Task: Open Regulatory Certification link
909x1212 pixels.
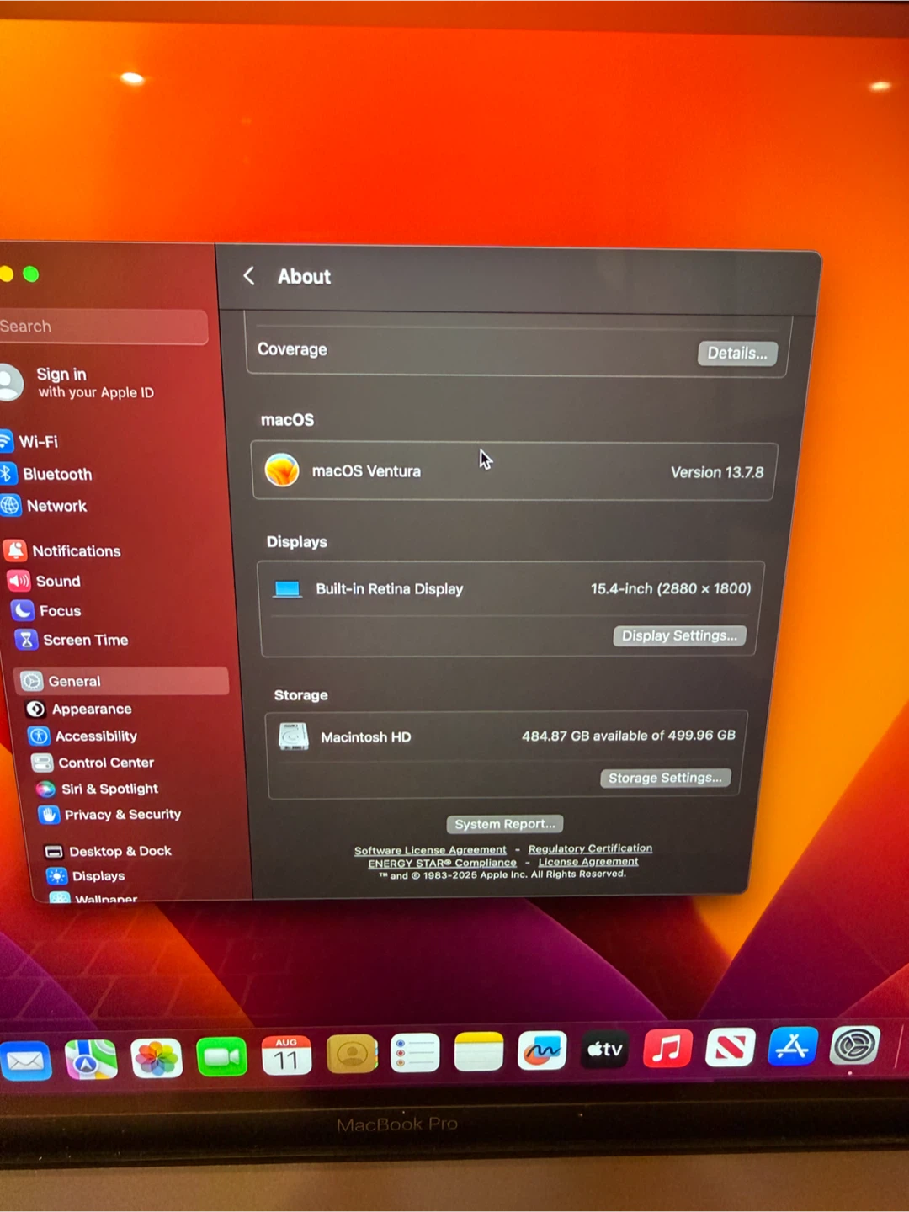Action: pyautogui.click(x=590, y=848)
